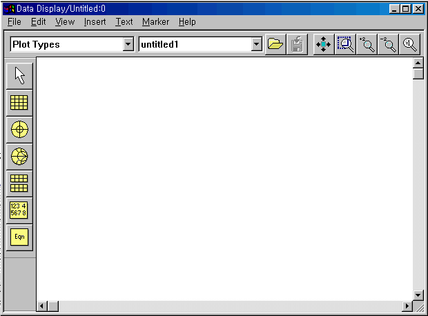Open the Marker menu
428x316 pixels.
pos(155,22)
